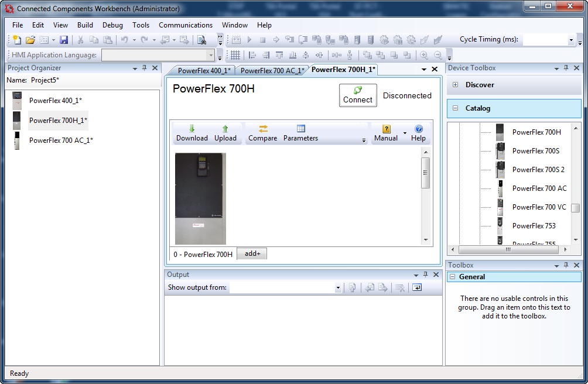Open the Show output from dropdown
The width and height of the screenshot is (588, 384).
point(338,288)
